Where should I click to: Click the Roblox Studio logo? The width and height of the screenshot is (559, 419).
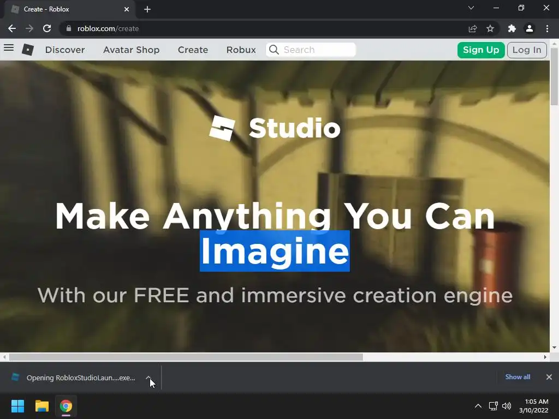click(x=275, y=128)
